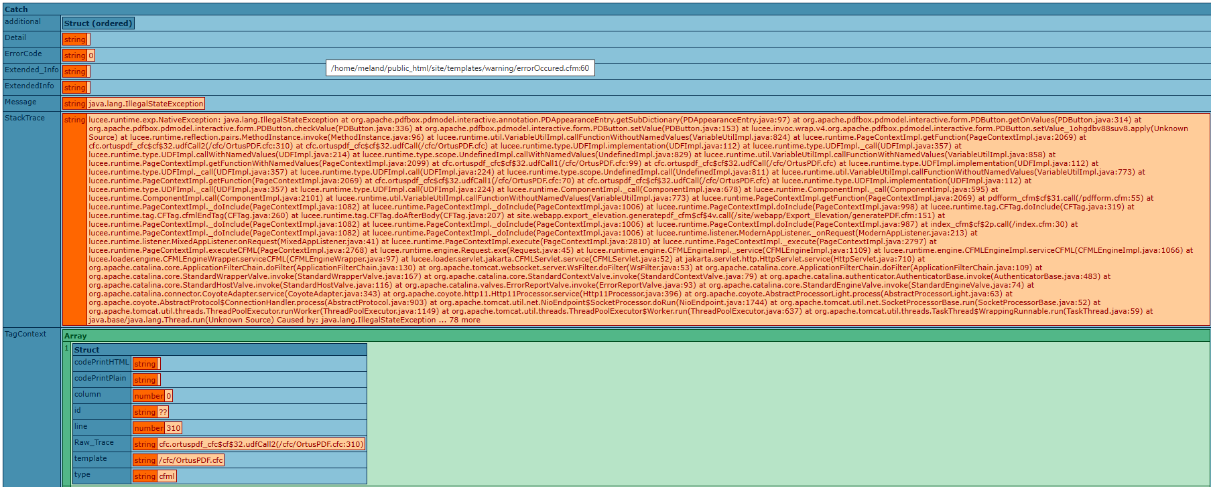Click the codePrintPlain key label
1211x487 pixels.
pyautogui.click(x=100, y=379)
